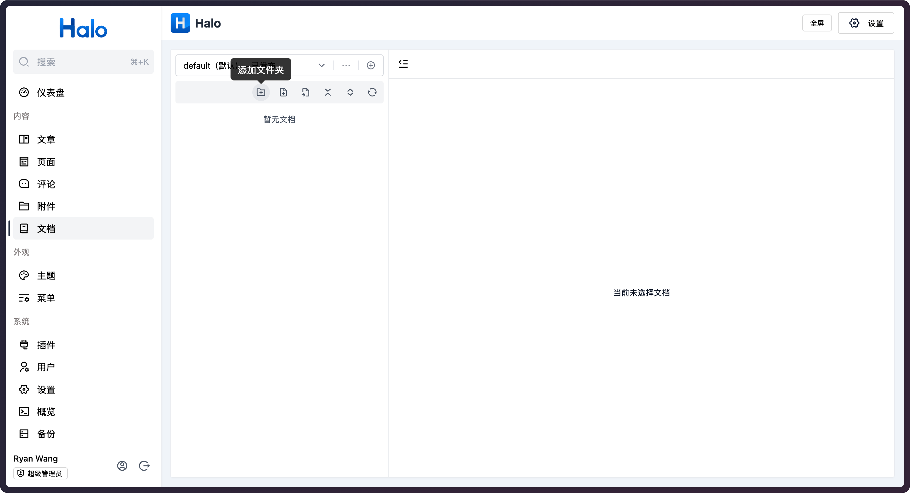Open the user profile icon

click(122, 466)
